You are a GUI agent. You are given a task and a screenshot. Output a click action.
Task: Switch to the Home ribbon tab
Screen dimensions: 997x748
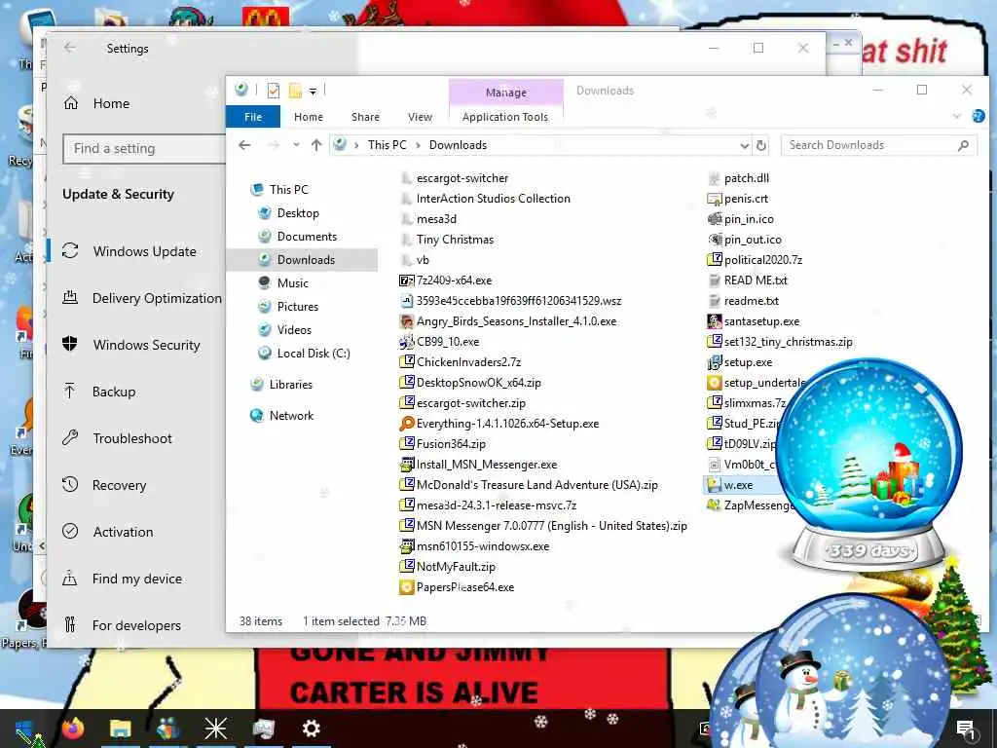pos(309,117)
